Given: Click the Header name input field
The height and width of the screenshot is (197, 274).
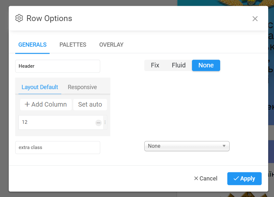Looking at the screenshot, I should (x=58, y=66).
